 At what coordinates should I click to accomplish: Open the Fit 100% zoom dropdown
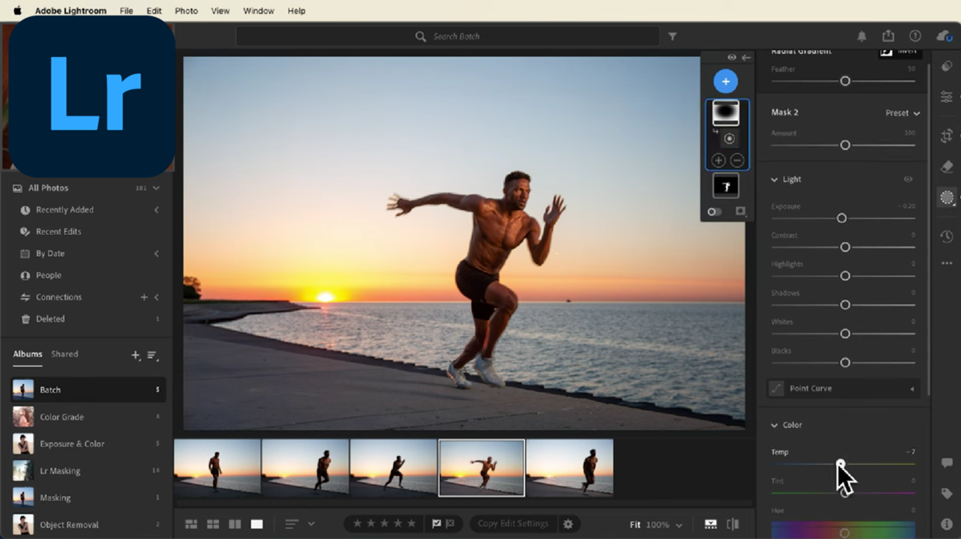656,524
